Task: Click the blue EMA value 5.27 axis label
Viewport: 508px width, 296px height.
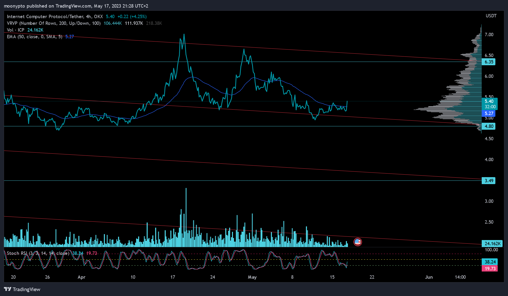Action: 488,113
